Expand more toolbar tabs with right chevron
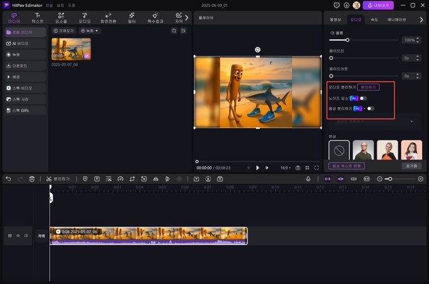This screenshot has width=429, height=284. (x=186, y=18)
